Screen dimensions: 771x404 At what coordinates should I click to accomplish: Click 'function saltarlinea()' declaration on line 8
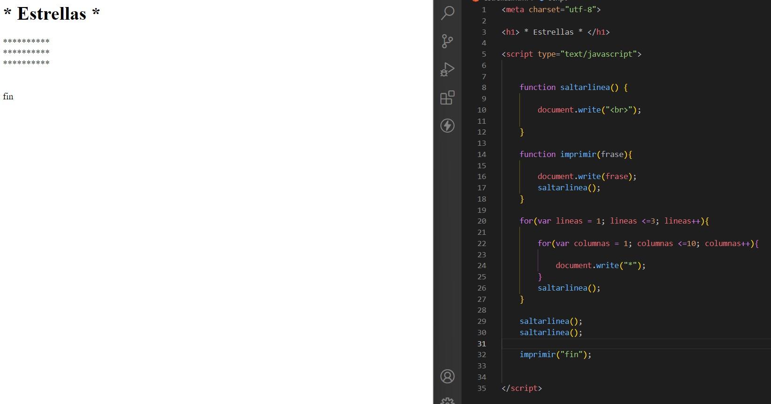click(x=573, y=87)
